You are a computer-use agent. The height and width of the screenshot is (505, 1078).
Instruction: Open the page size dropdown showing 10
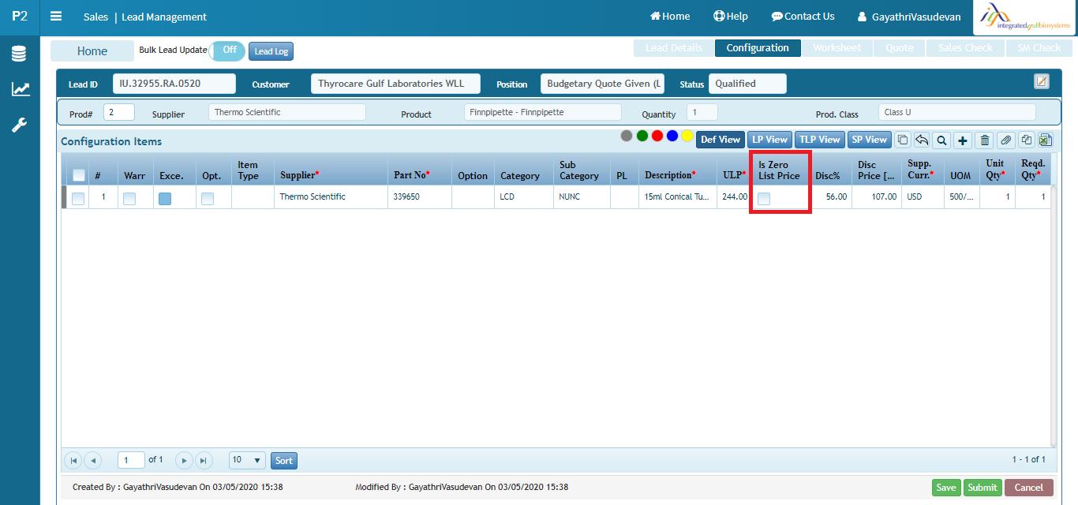coord(247,460)
